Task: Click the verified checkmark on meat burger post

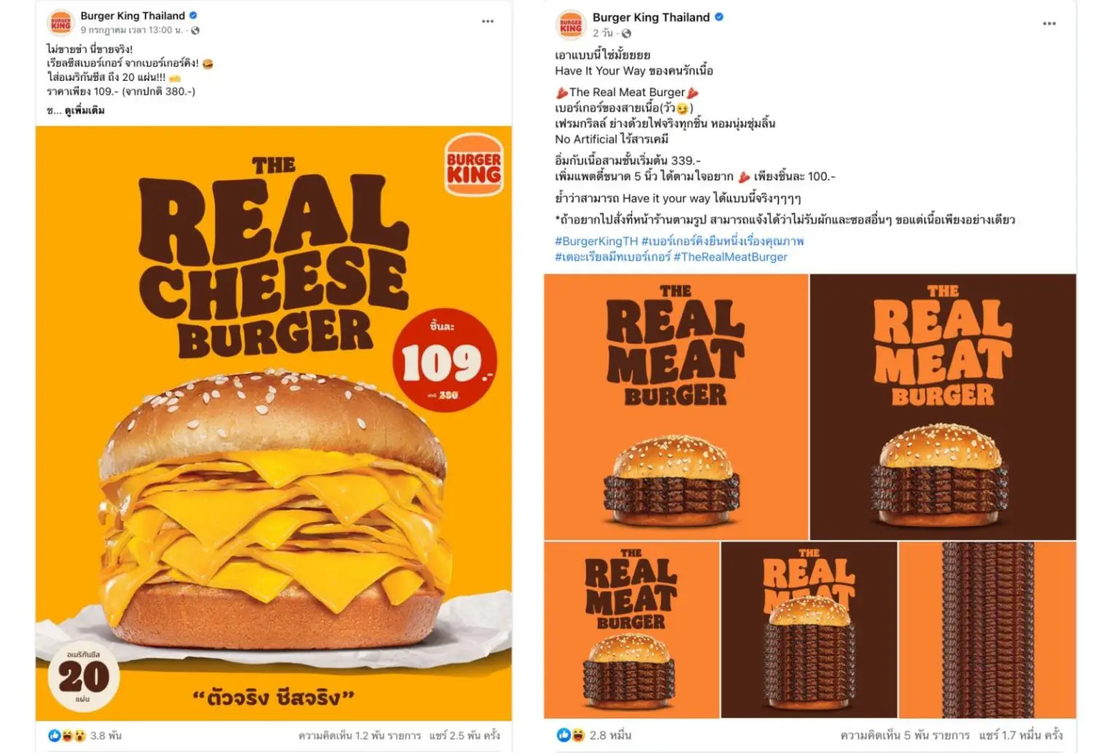Action: coord(721,17)
